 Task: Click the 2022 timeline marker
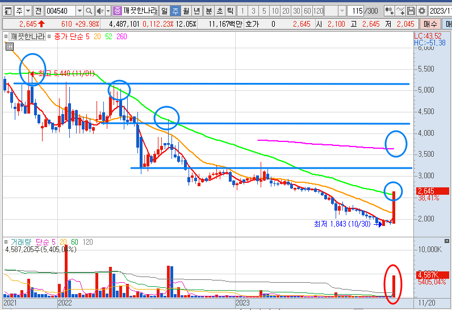pyautogui.click(x=65, y=303)
